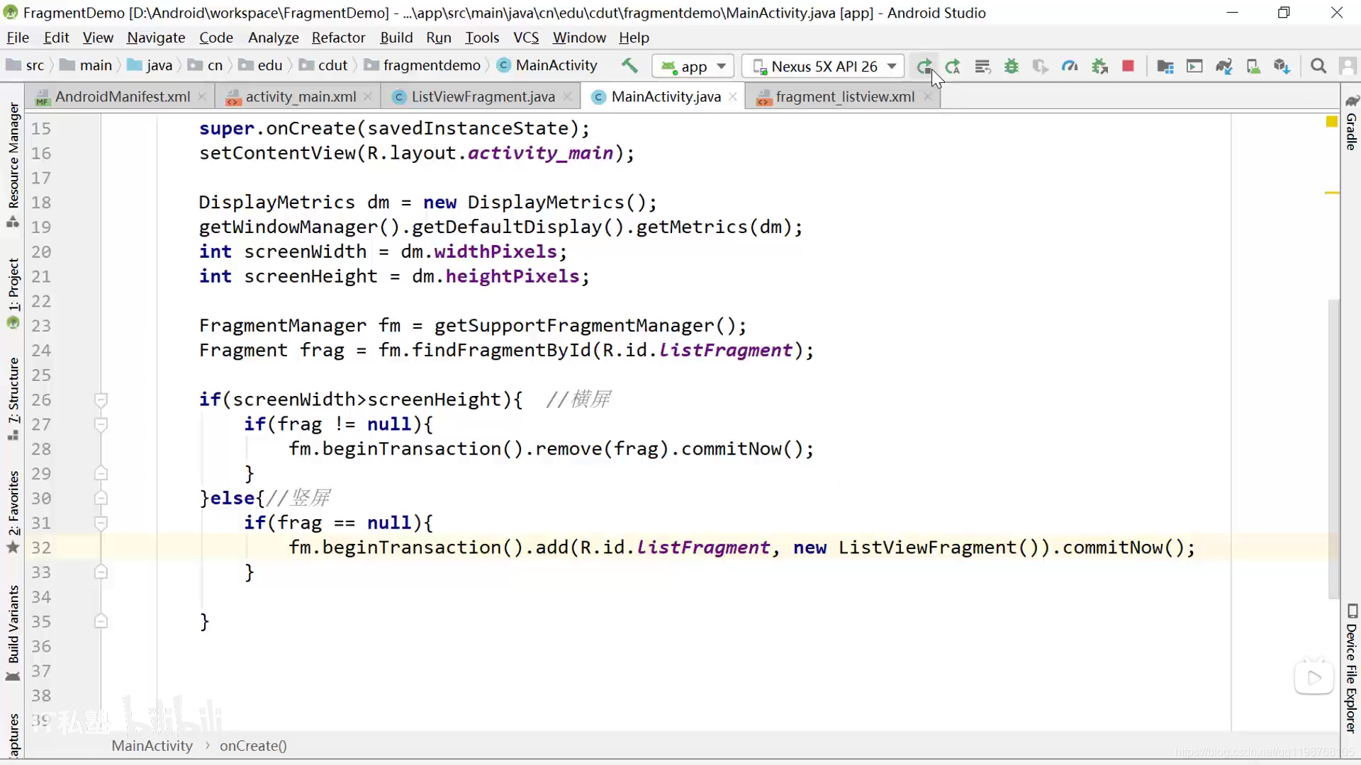Open the Analyze menu

click(x=273, y=38)
